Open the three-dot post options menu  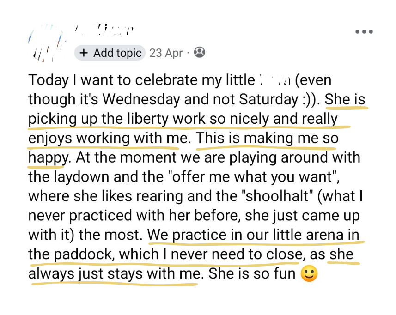[364, 31]
